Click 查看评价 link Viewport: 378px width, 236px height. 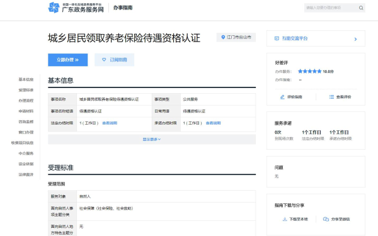(343, 97)
